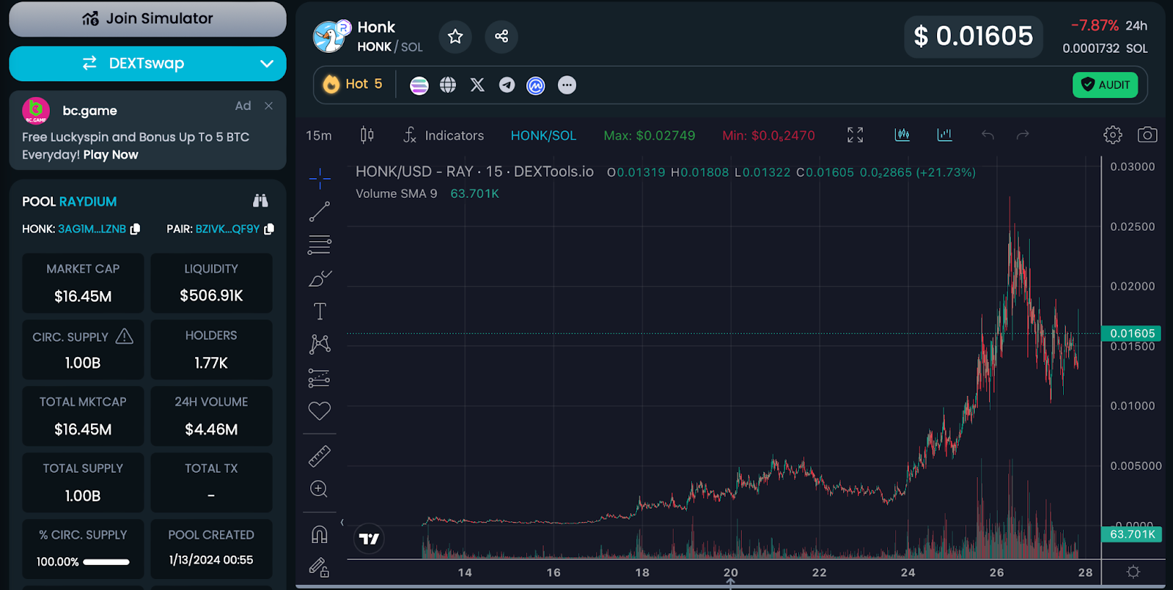The width and height of the screenshot is (1173, 590).
Task: Select the forecasting and measurement tool
Action: [320, 377]
